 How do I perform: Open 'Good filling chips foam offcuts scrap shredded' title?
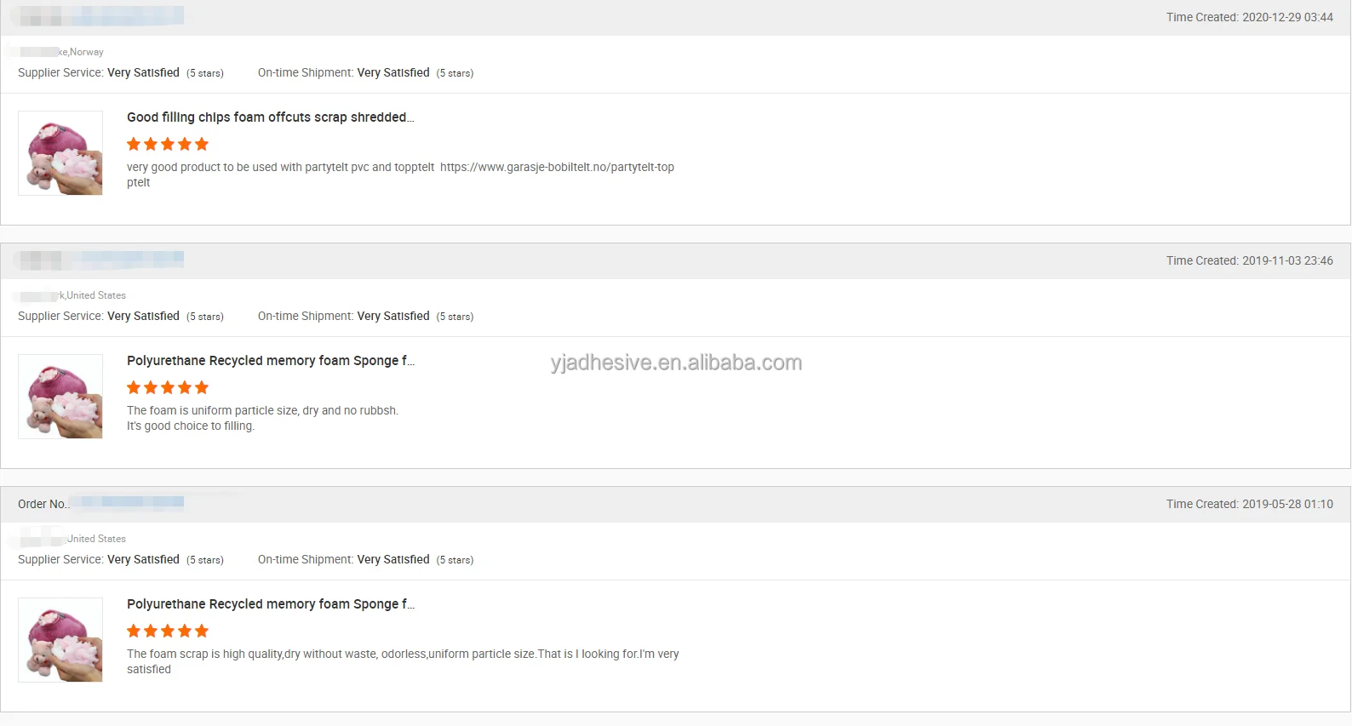click(x=270, y=117)
